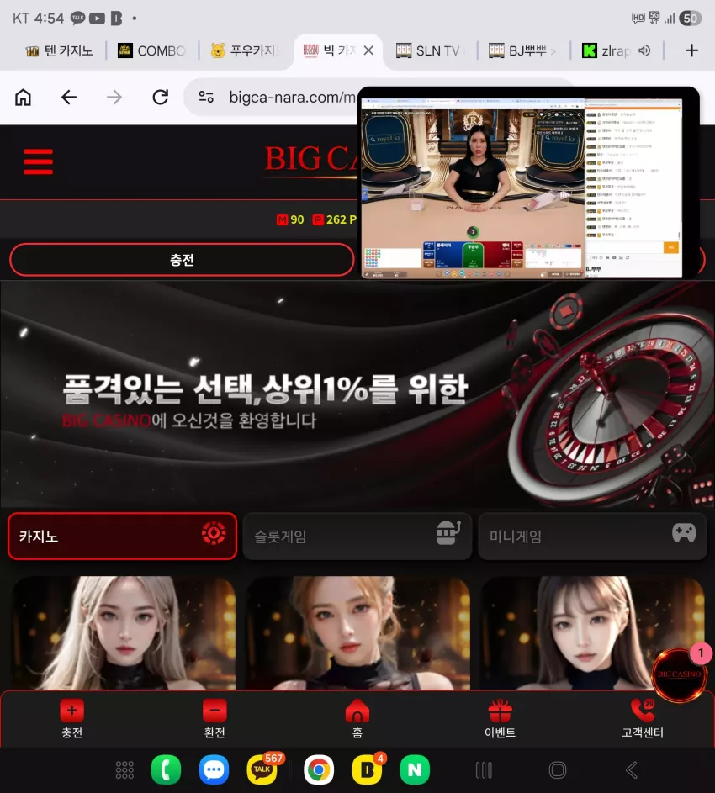Screen dimensions: 715x793
Task: Switch to the COMBO tab
Action: point(151,50)
